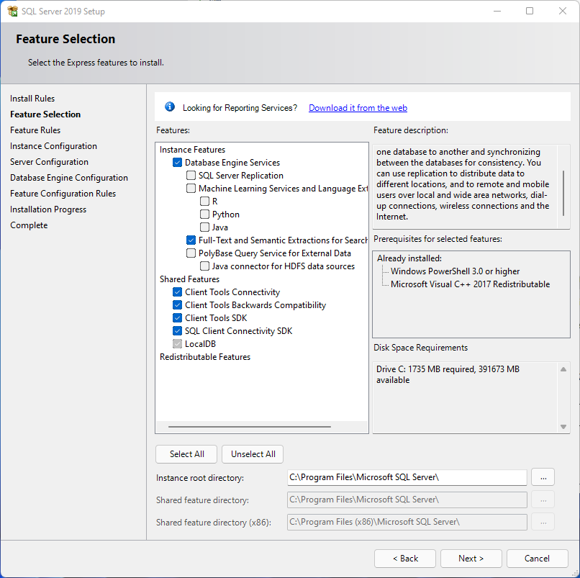The width and height of the screenshot is (580, 578).
Task: Click the features list horizontal scrollbar
Action: [249, 427]
